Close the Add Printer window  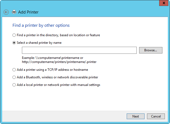163,3
